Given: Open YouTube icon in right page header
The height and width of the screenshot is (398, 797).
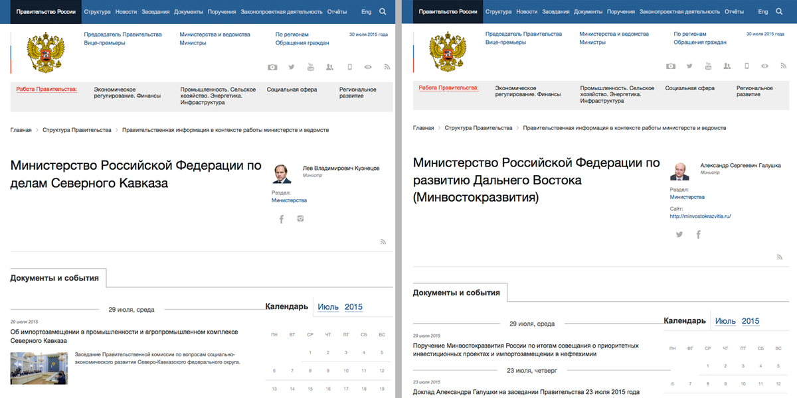Looking at the screenshot, I should point(708,66).
